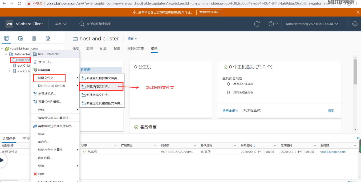This screenshot has width=361, height=182.
Task: Click the browser forward arrow
Action: pyautogui.click(x=12, y=3)
